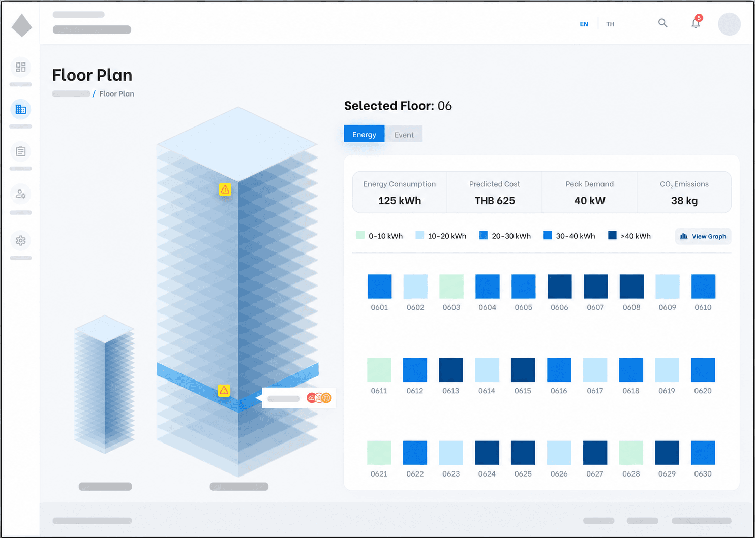Select the Energy tab

(364, 134)
